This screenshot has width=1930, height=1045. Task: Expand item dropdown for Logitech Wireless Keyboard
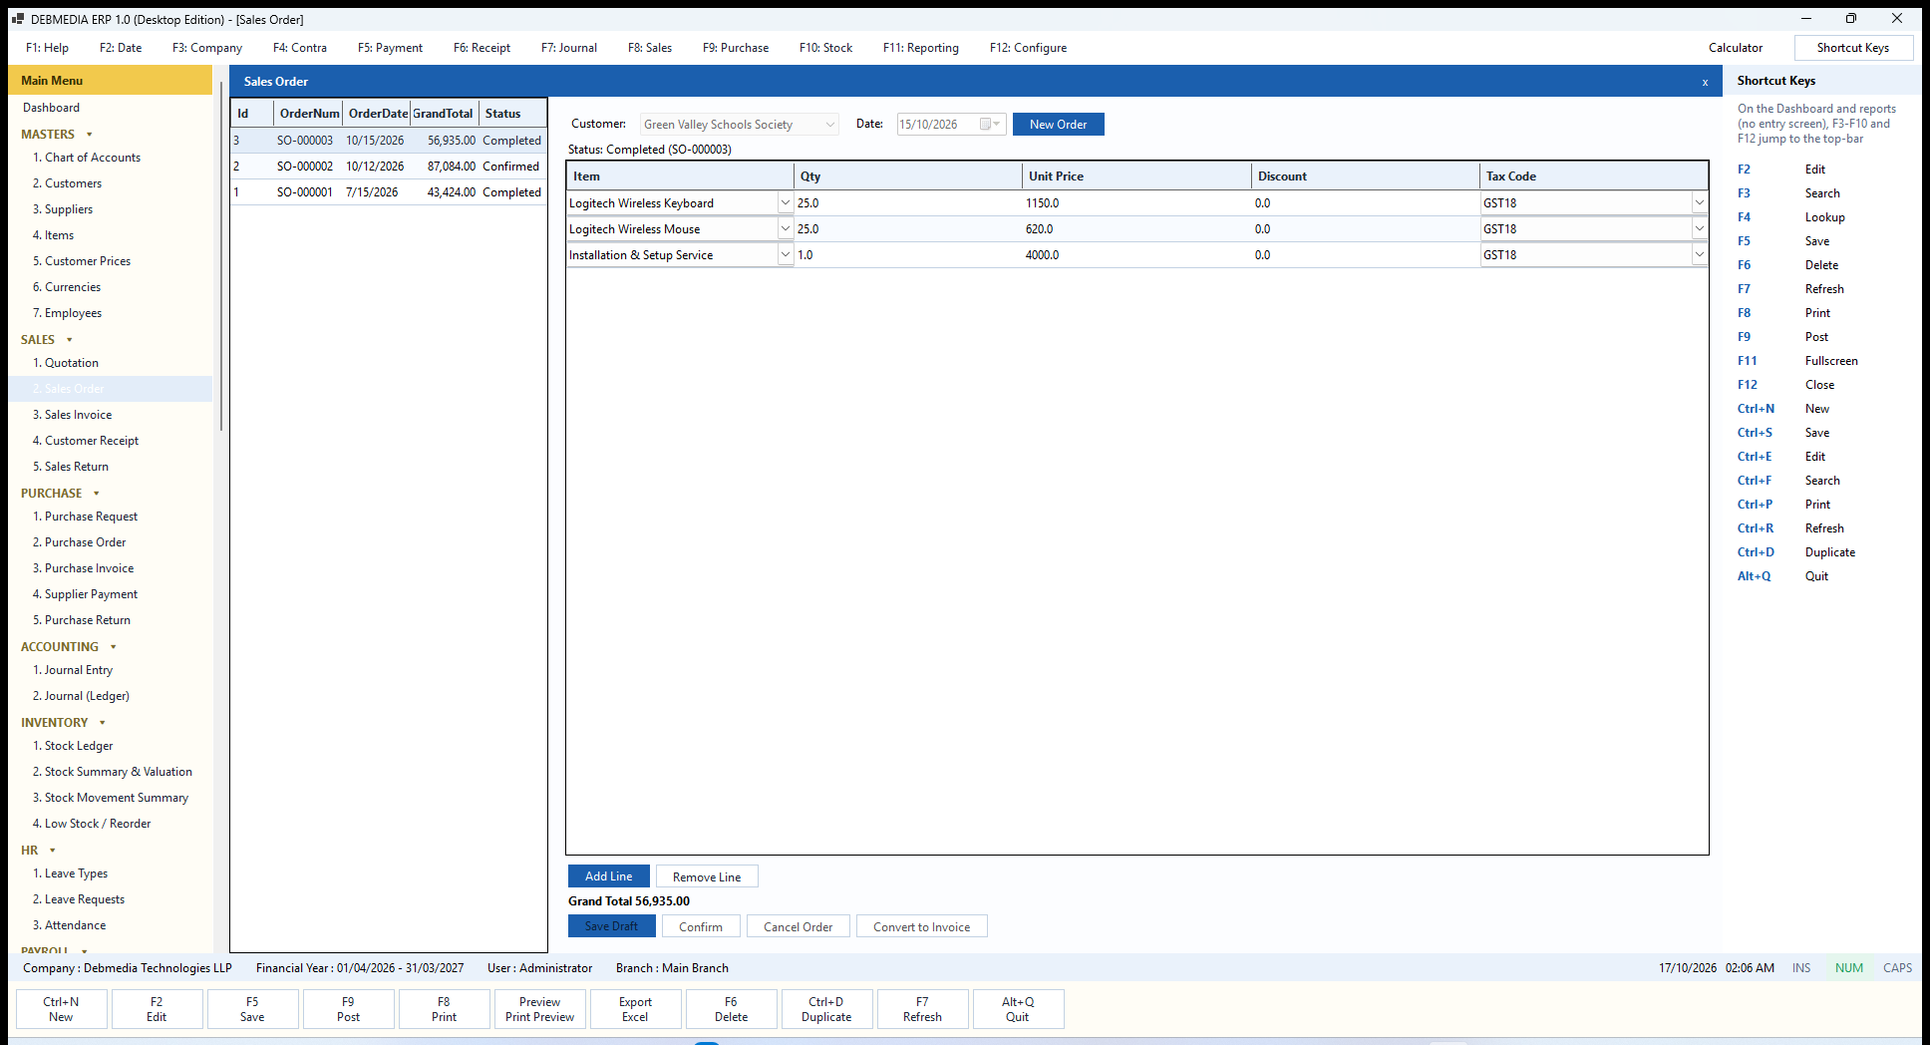pos(785,203)
